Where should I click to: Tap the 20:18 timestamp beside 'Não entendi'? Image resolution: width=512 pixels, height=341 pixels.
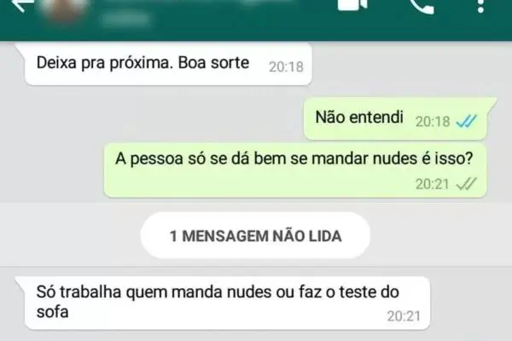pyautogui.click(x=433, y=122)
